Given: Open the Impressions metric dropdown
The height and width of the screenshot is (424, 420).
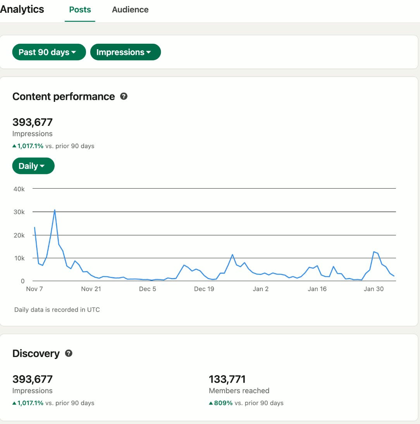Looking at the screenshot, I should pos(125,52).
